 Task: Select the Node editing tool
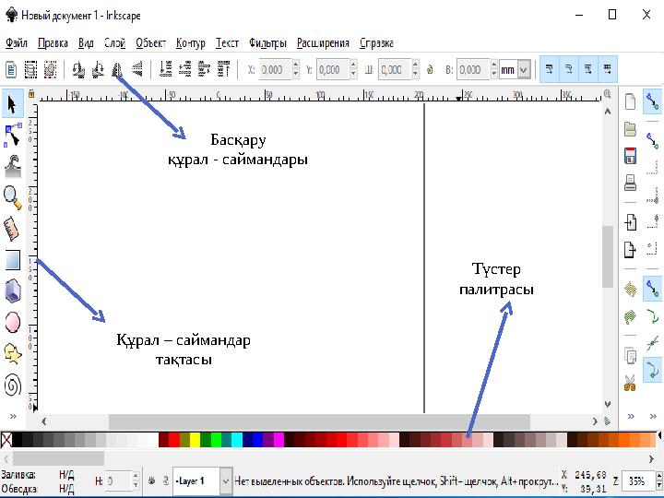(x=13, y=135)
